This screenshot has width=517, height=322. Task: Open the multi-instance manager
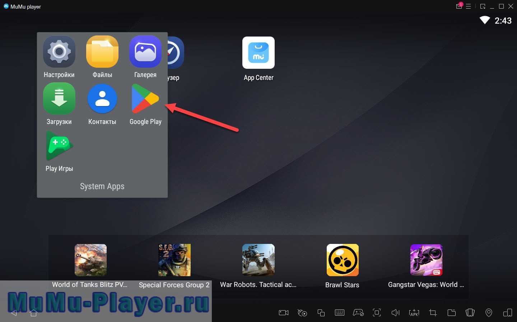click(x=321, y=313)
